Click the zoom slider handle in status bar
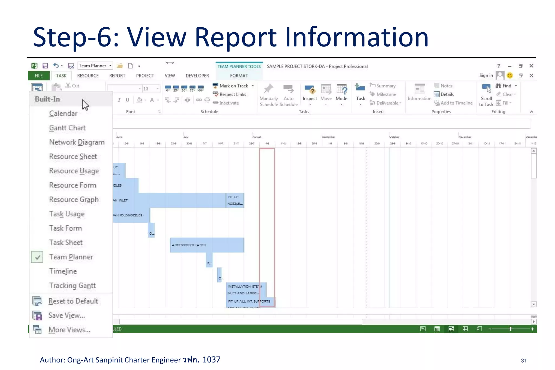This screenshot has width=555, height=370. click(x=510, y=329)
